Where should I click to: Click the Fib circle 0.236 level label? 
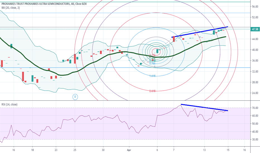pyautogui.click(x=152, y=55)
